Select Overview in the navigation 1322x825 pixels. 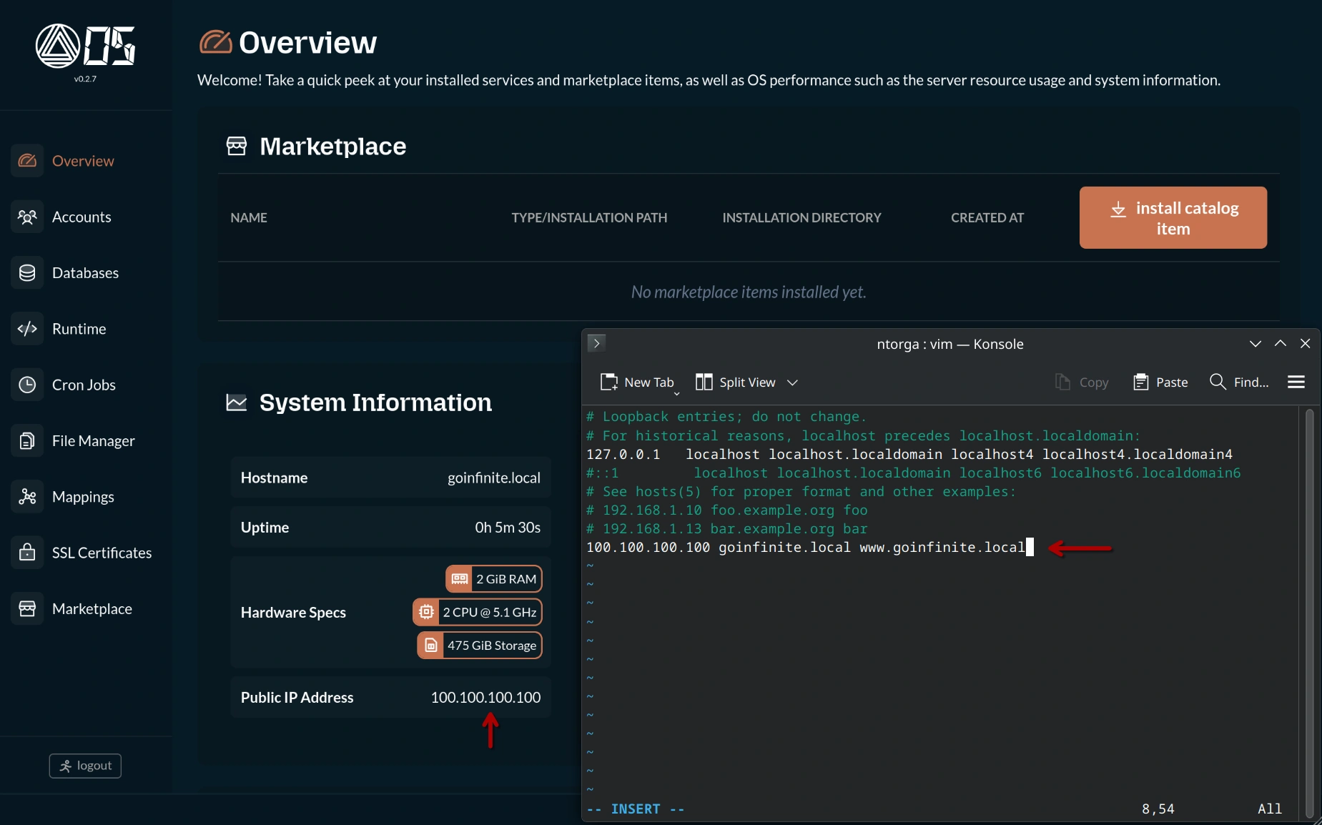(x=27, y=160)
